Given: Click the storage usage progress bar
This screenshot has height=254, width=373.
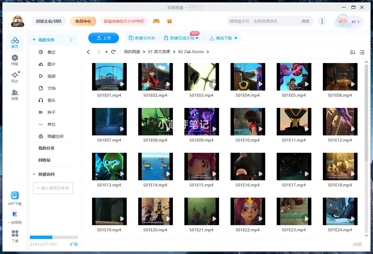Looking at the screenshot, I should [53, 237].
